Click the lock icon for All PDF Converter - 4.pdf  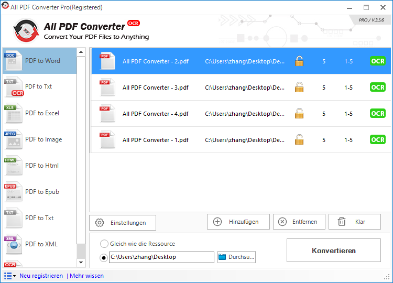coord(299,113)
